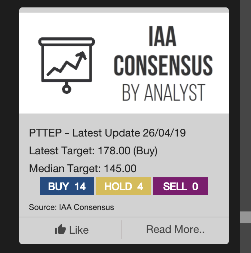The width and height of the screenshot is (251, 253).
Task: Click the PTTEP Latest Update line
Action: click(x=107, y=133)
